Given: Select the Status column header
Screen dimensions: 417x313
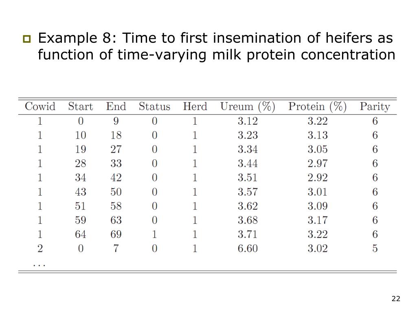Looking at the screenshot, I should pyautogui.click(x=154, y=106).
